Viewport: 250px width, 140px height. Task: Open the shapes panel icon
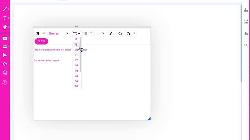point(246,22)
